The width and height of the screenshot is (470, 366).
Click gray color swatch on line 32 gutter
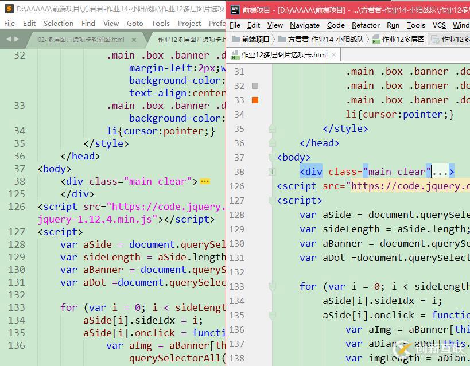(x=255, y=85)
